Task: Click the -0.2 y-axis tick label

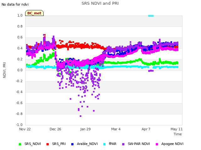Action: click(x=19, y=81)
